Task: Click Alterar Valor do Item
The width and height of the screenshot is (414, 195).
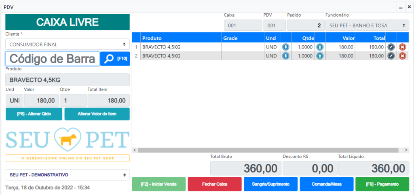Action: pyautogui.click(x=97, y=114)
